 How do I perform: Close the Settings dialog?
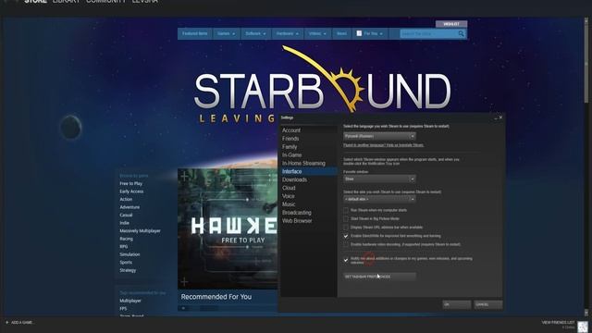click(500, 117)
